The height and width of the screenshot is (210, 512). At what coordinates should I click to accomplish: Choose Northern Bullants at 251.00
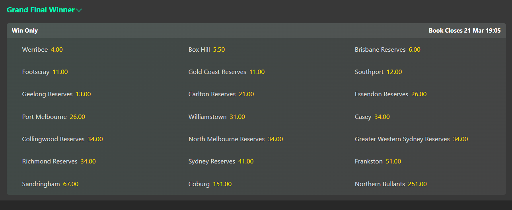pos(391,184)
